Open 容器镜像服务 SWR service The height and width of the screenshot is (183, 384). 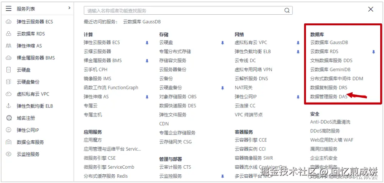click(x=254, y=158)
